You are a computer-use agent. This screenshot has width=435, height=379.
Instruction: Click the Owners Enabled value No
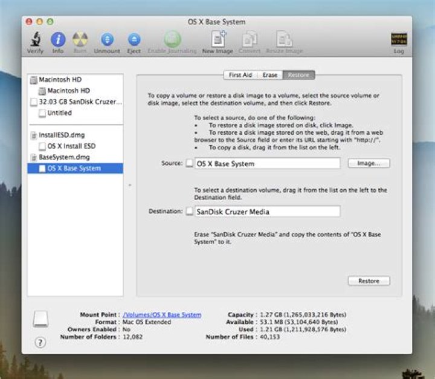point(126,329)
